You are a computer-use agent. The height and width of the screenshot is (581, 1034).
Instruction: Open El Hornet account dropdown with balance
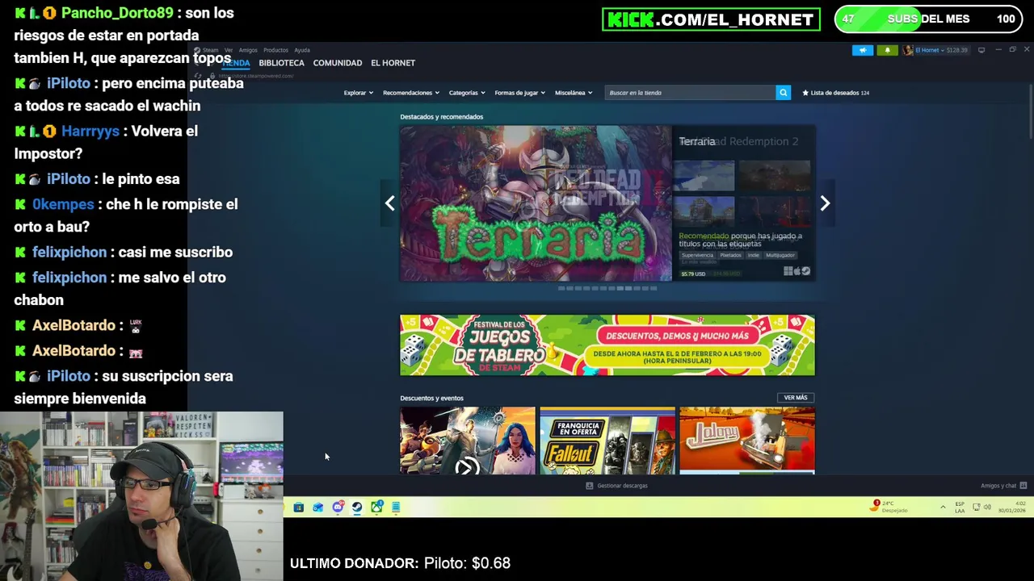point(941,50)
